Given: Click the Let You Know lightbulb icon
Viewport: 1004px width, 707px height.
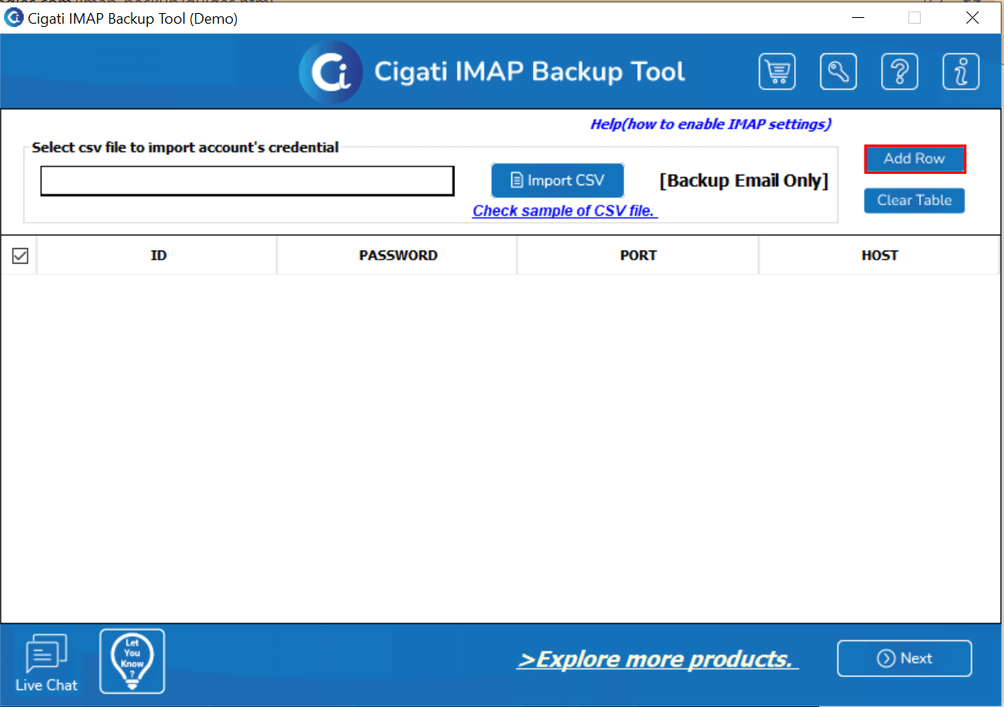Looking at the screenshot, I should click(x=132, y=661).
